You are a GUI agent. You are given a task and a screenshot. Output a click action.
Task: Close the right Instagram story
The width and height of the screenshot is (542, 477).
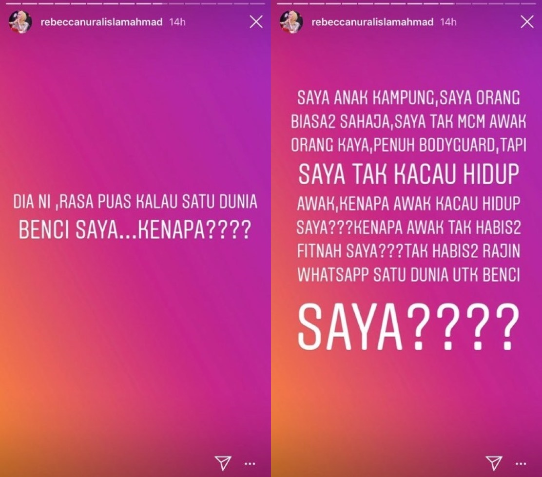[x=527, y=22]
